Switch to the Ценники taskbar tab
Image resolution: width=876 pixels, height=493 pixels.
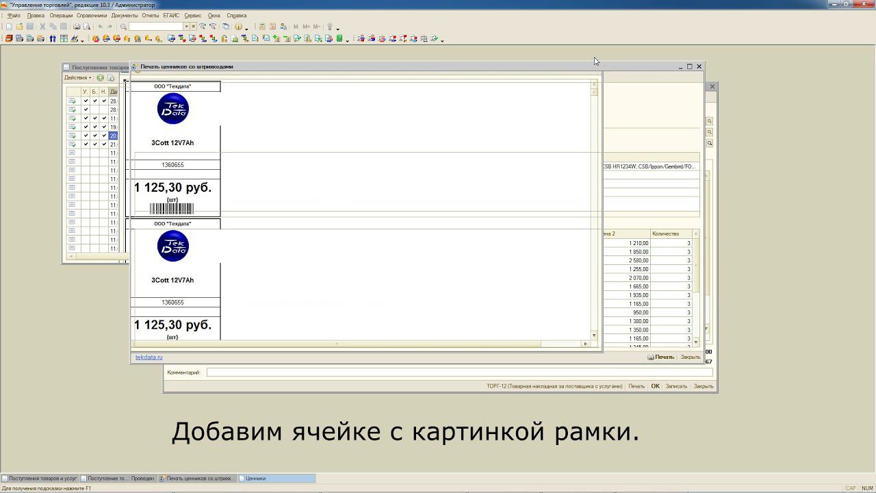[276, 479]
